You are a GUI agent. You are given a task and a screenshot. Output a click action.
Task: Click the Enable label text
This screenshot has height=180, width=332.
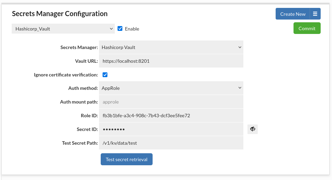click(132, 29)
